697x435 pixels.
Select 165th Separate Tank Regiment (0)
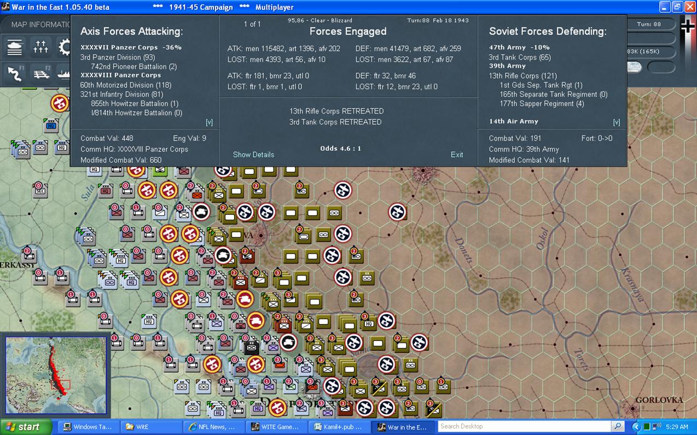(554, 95)
